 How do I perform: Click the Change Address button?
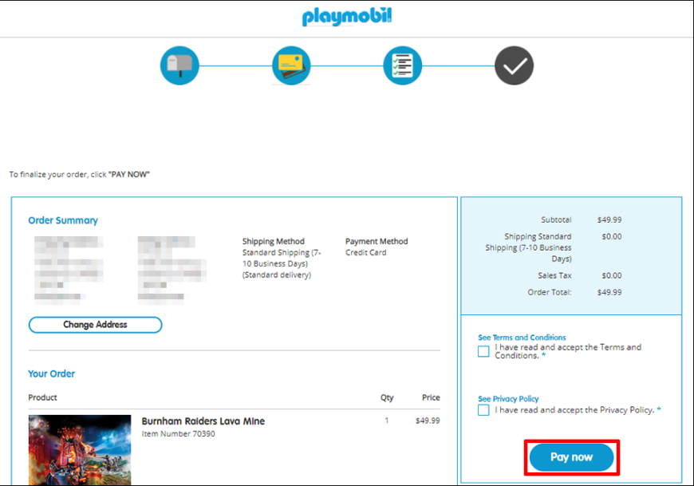(x=95, y=325)
